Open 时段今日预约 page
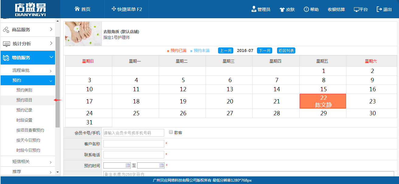The height and width of the screenshot is (184, 399). tap(28, 150)
